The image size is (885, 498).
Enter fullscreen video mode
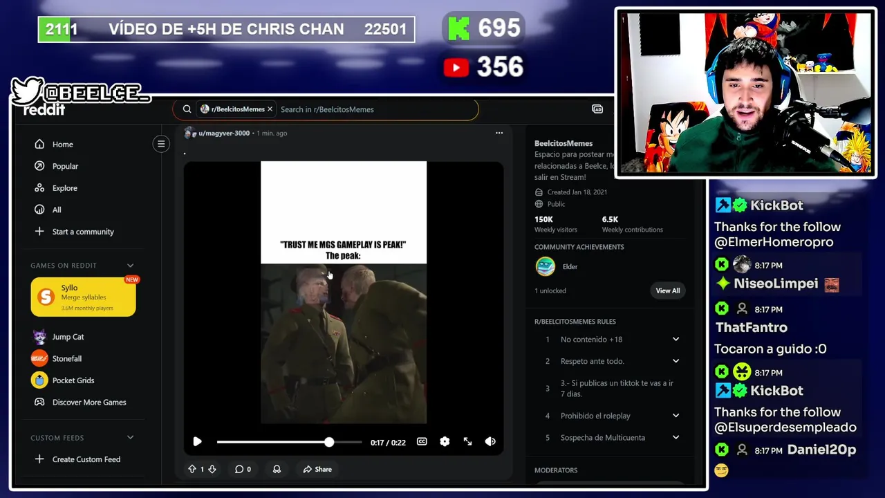coord(467,441)
